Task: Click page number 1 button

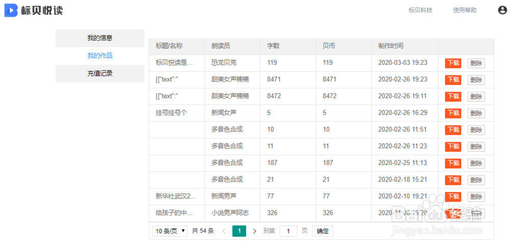Action: (239, 231)
